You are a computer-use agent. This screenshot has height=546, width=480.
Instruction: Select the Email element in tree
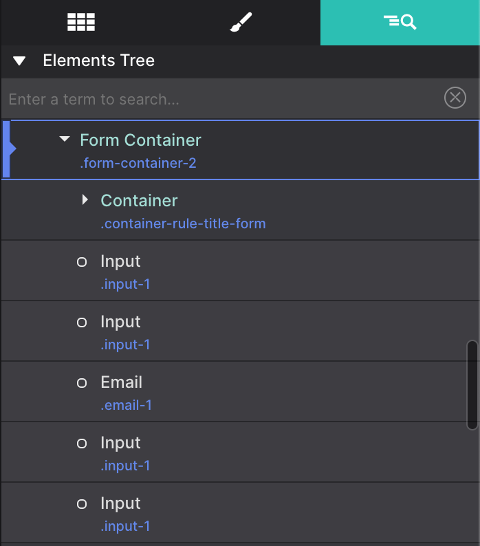pos(241,392)
